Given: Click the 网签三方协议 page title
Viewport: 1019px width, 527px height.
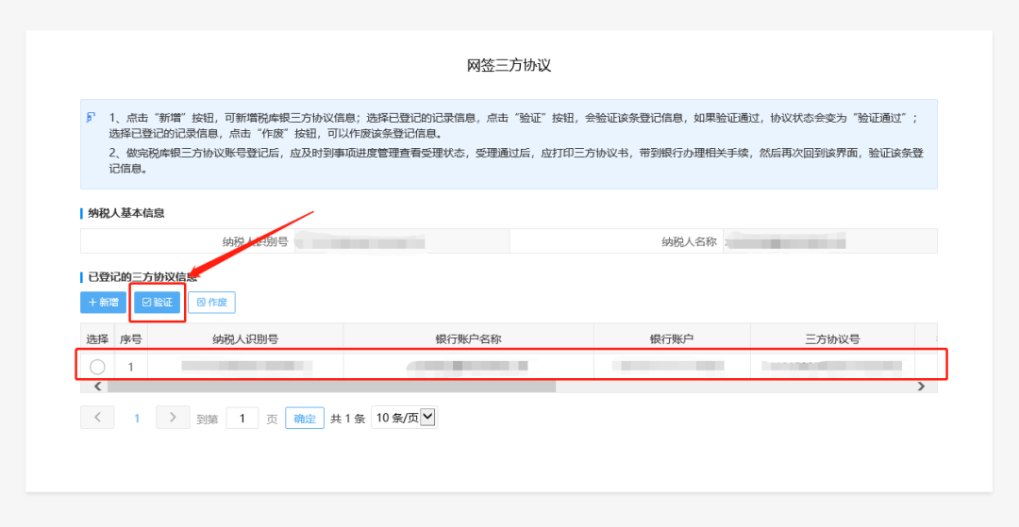Looking at the screenshot, I should tap(509, 66).
